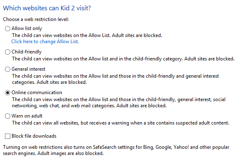246x164 pixels.
Task: Pick the General interest radio button
Action: coord(7,69)
